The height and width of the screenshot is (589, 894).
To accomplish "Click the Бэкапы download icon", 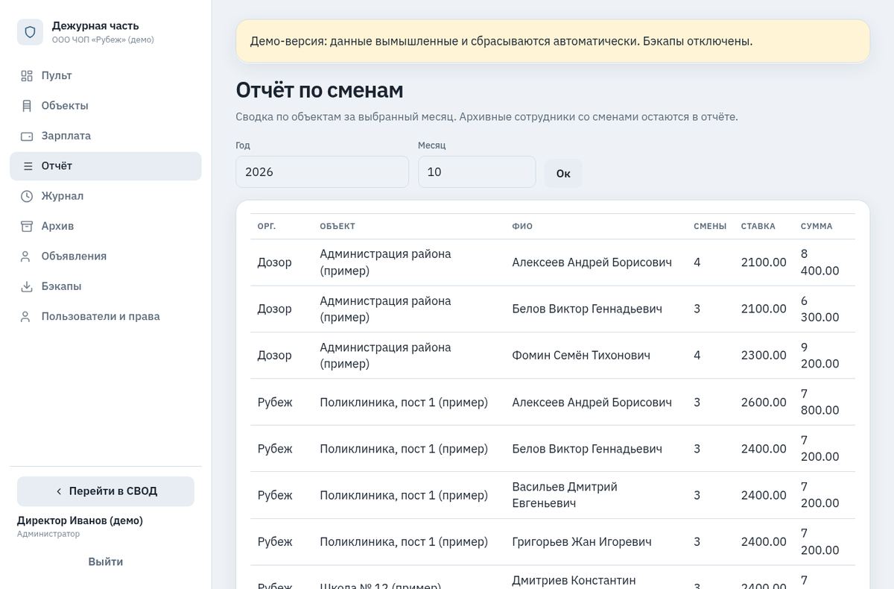I will point(27,286).
